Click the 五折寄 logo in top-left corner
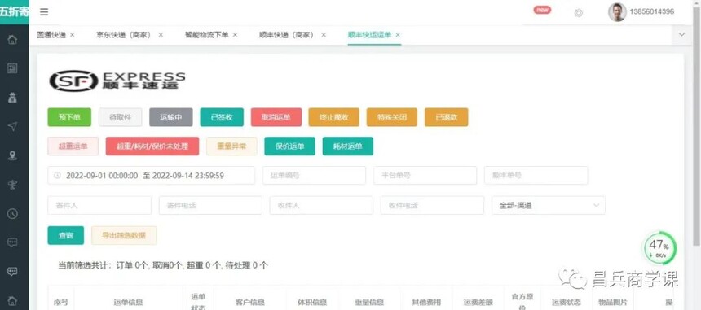 coord(15,11)
